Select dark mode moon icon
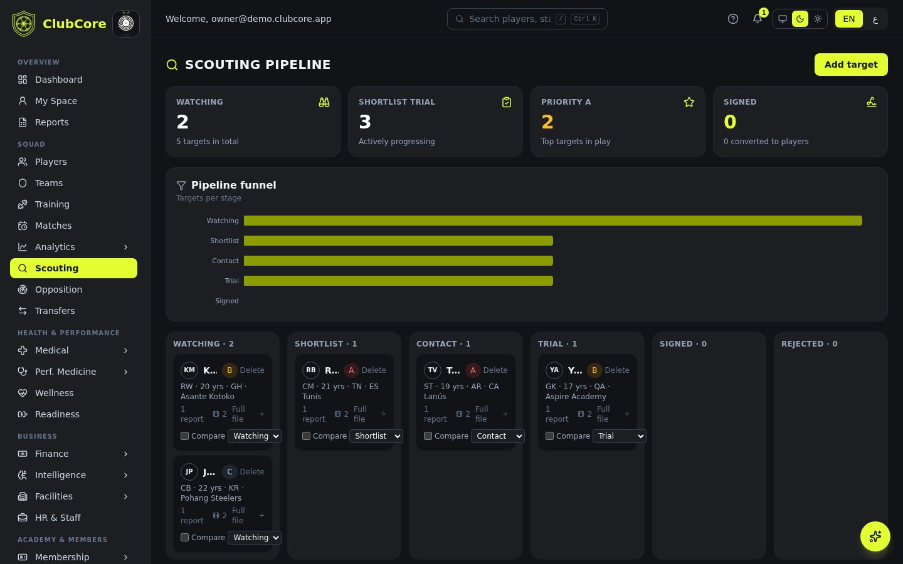 [800, 19]
